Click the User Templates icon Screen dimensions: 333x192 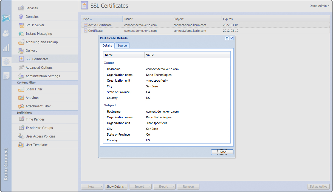(21, 145)
